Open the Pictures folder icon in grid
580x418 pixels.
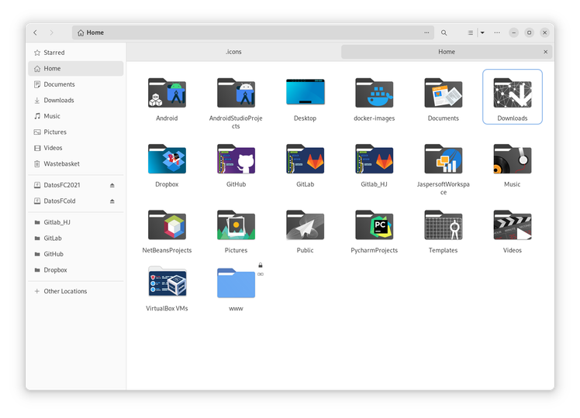[236, 225]
